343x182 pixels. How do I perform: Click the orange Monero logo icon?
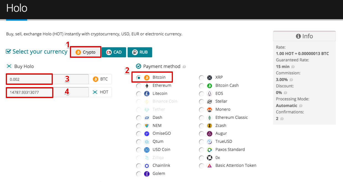(210, 110)
